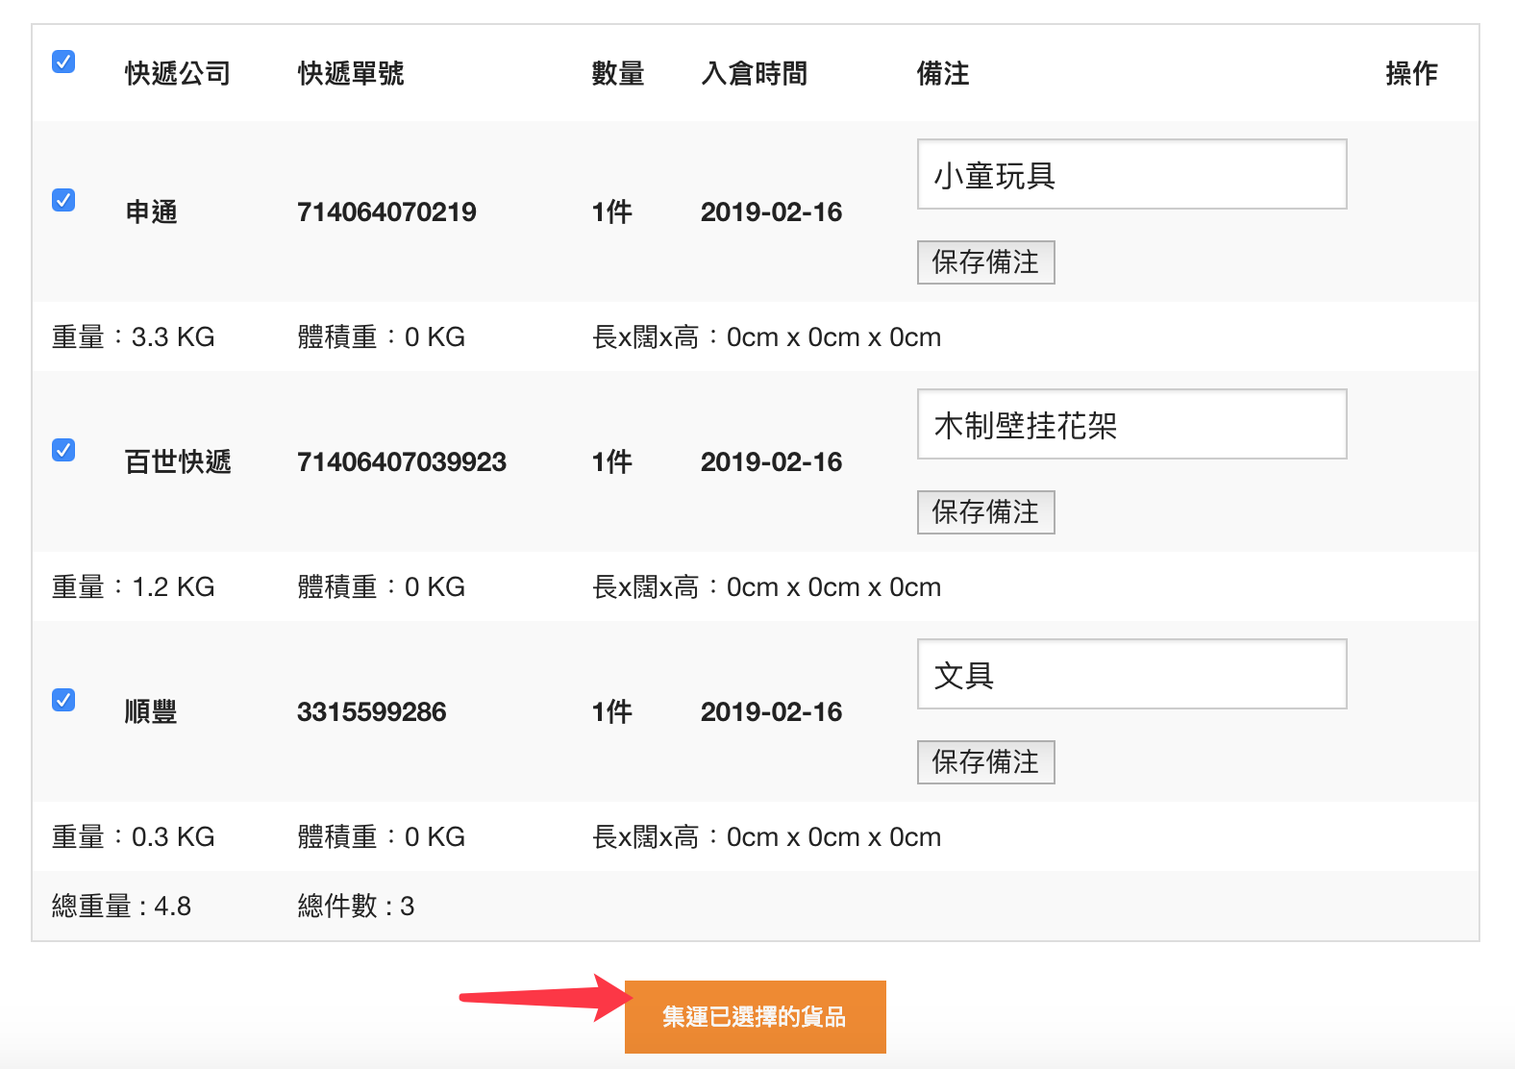1515x1069 pixels.
Task: Click the 快遞公司 column header
Action: [x=178, y=74]
